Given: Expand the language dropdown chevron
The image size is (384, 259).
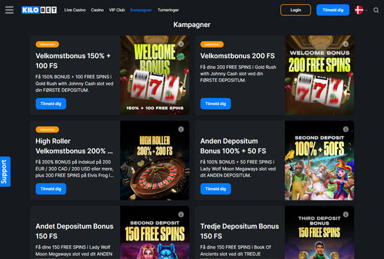Looking at the screenshot, I should (367, 10).
